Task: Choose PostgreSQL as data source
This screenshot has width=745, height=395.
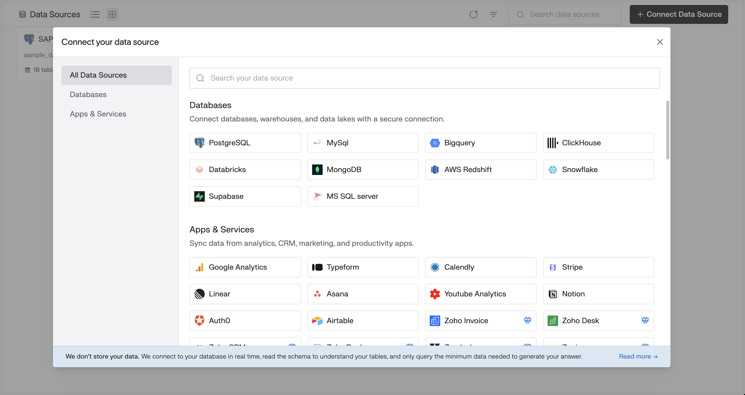Action: pyautogui.click(x=245, y=143)
